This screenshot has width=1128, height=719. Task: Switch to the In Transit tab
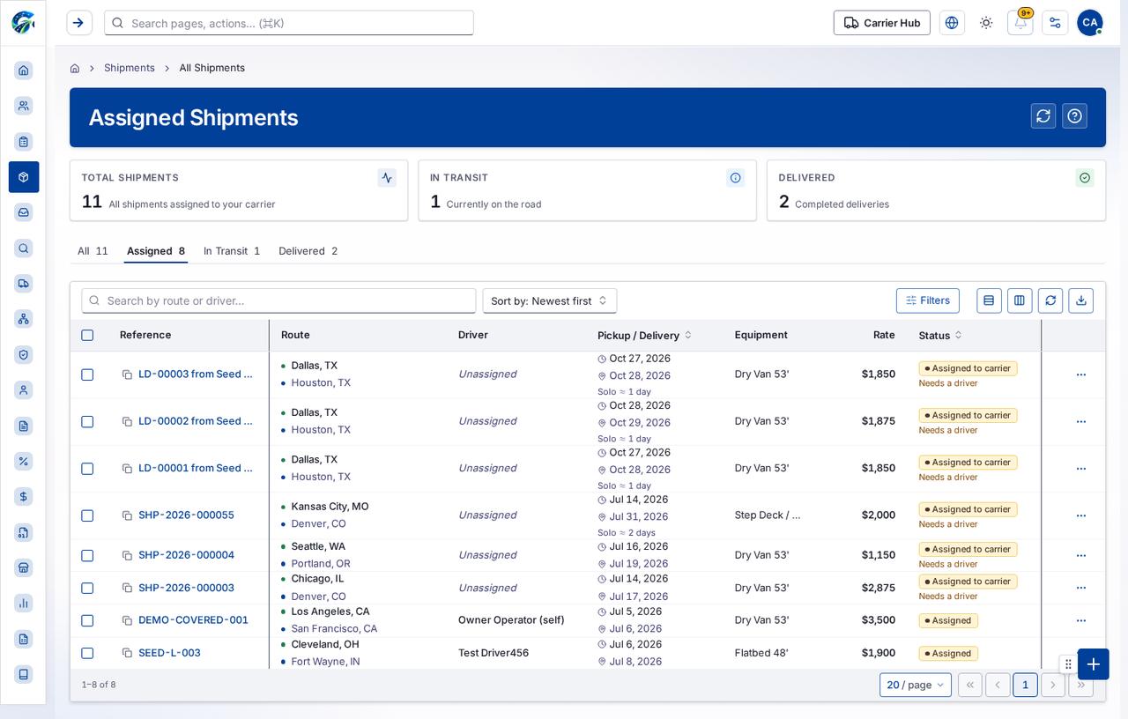232,251
